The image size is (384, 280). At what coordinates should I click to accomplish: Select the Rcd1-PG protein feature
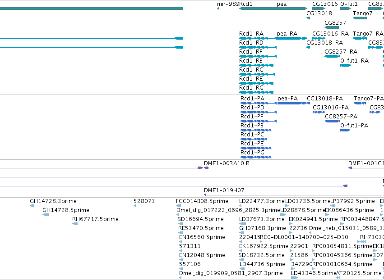(256, 157)
